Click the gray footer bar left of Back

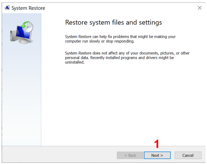59,155
